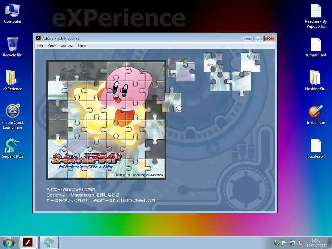Click the green shield tray icon
Screen dimensions: 332x249
(x=277, y=243)
